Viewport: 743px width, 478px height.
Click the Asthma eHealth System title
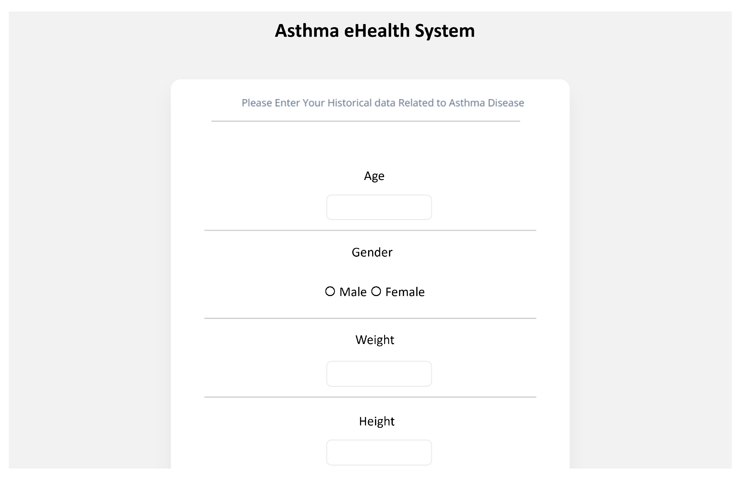coord(375,31)
